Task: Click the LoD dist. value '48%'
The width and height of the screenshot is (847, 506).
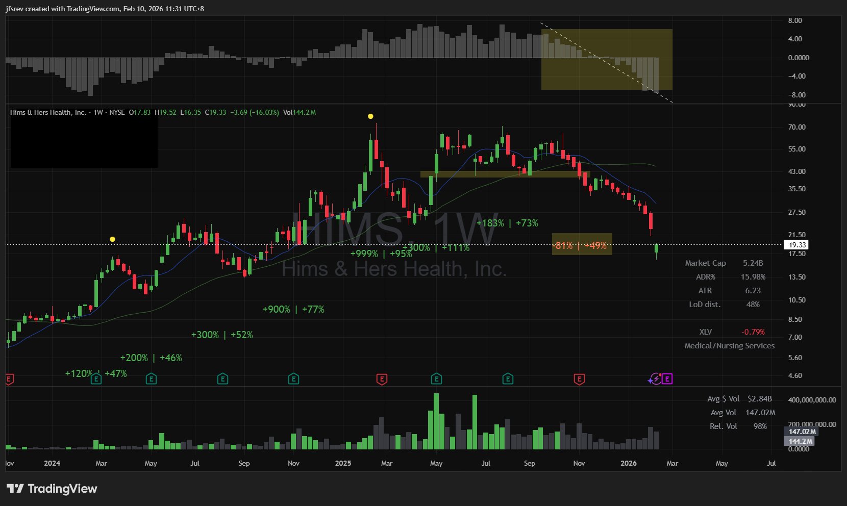Action: (753, 305)
